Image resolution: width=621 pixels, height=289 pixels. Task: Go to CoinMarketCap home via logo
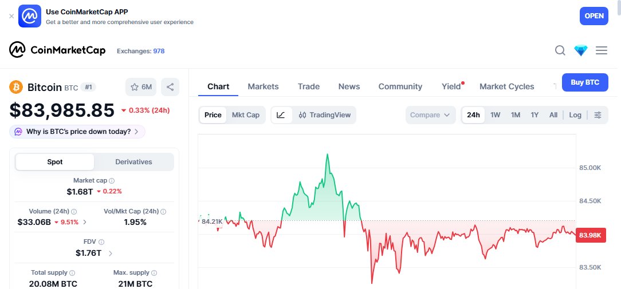(x=57, y=50)
